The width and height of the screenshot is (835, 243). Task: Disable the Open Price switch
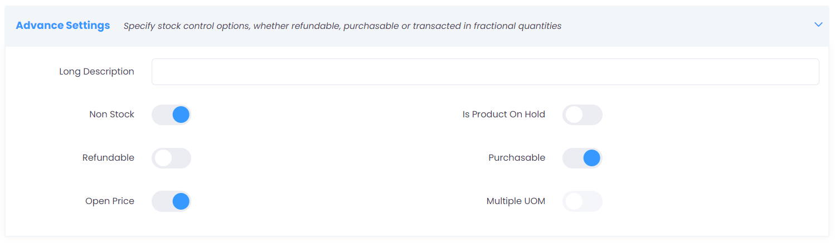171,201
